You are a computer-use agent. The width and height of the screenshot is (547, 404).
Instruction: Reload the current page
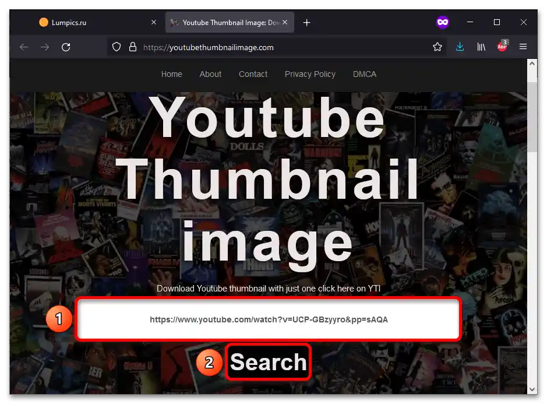pos(66,47)
